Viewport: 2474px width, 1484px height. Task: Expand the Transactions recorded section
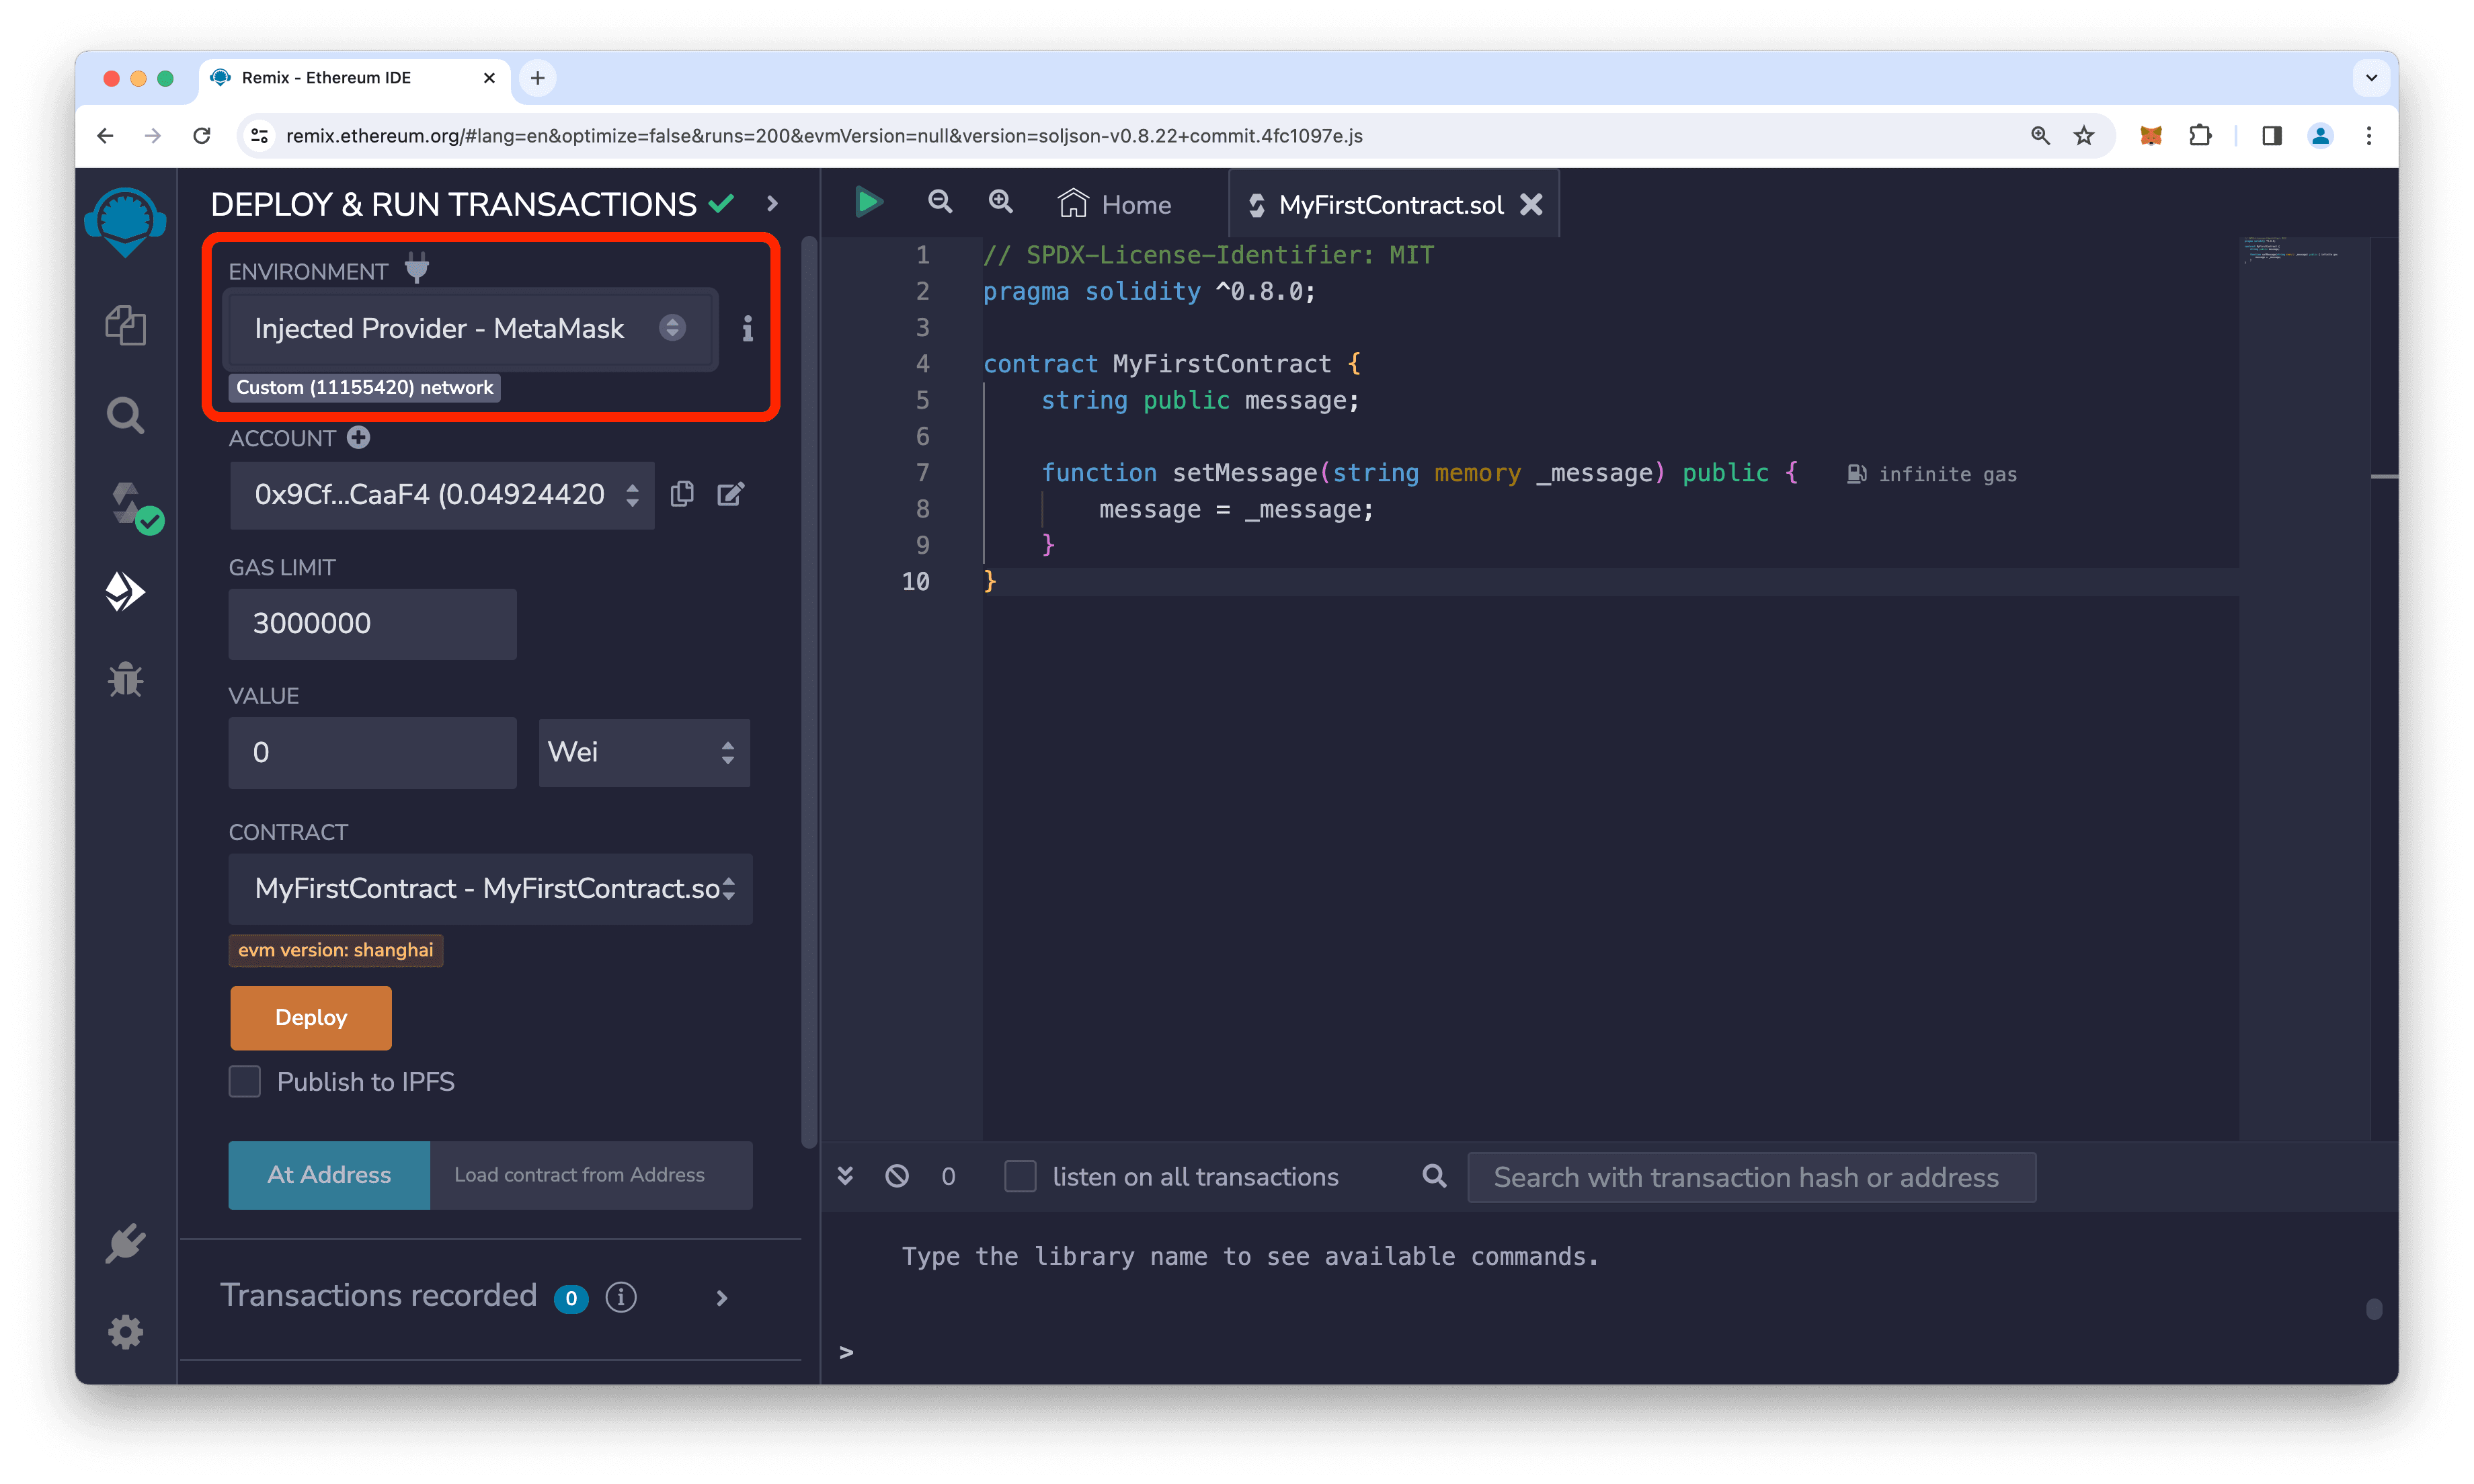(x=722, y=1297)
